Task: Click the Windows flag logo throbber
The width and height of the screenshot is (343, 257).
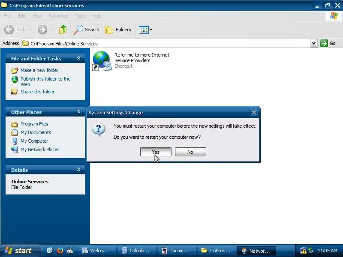Action: 334,16
